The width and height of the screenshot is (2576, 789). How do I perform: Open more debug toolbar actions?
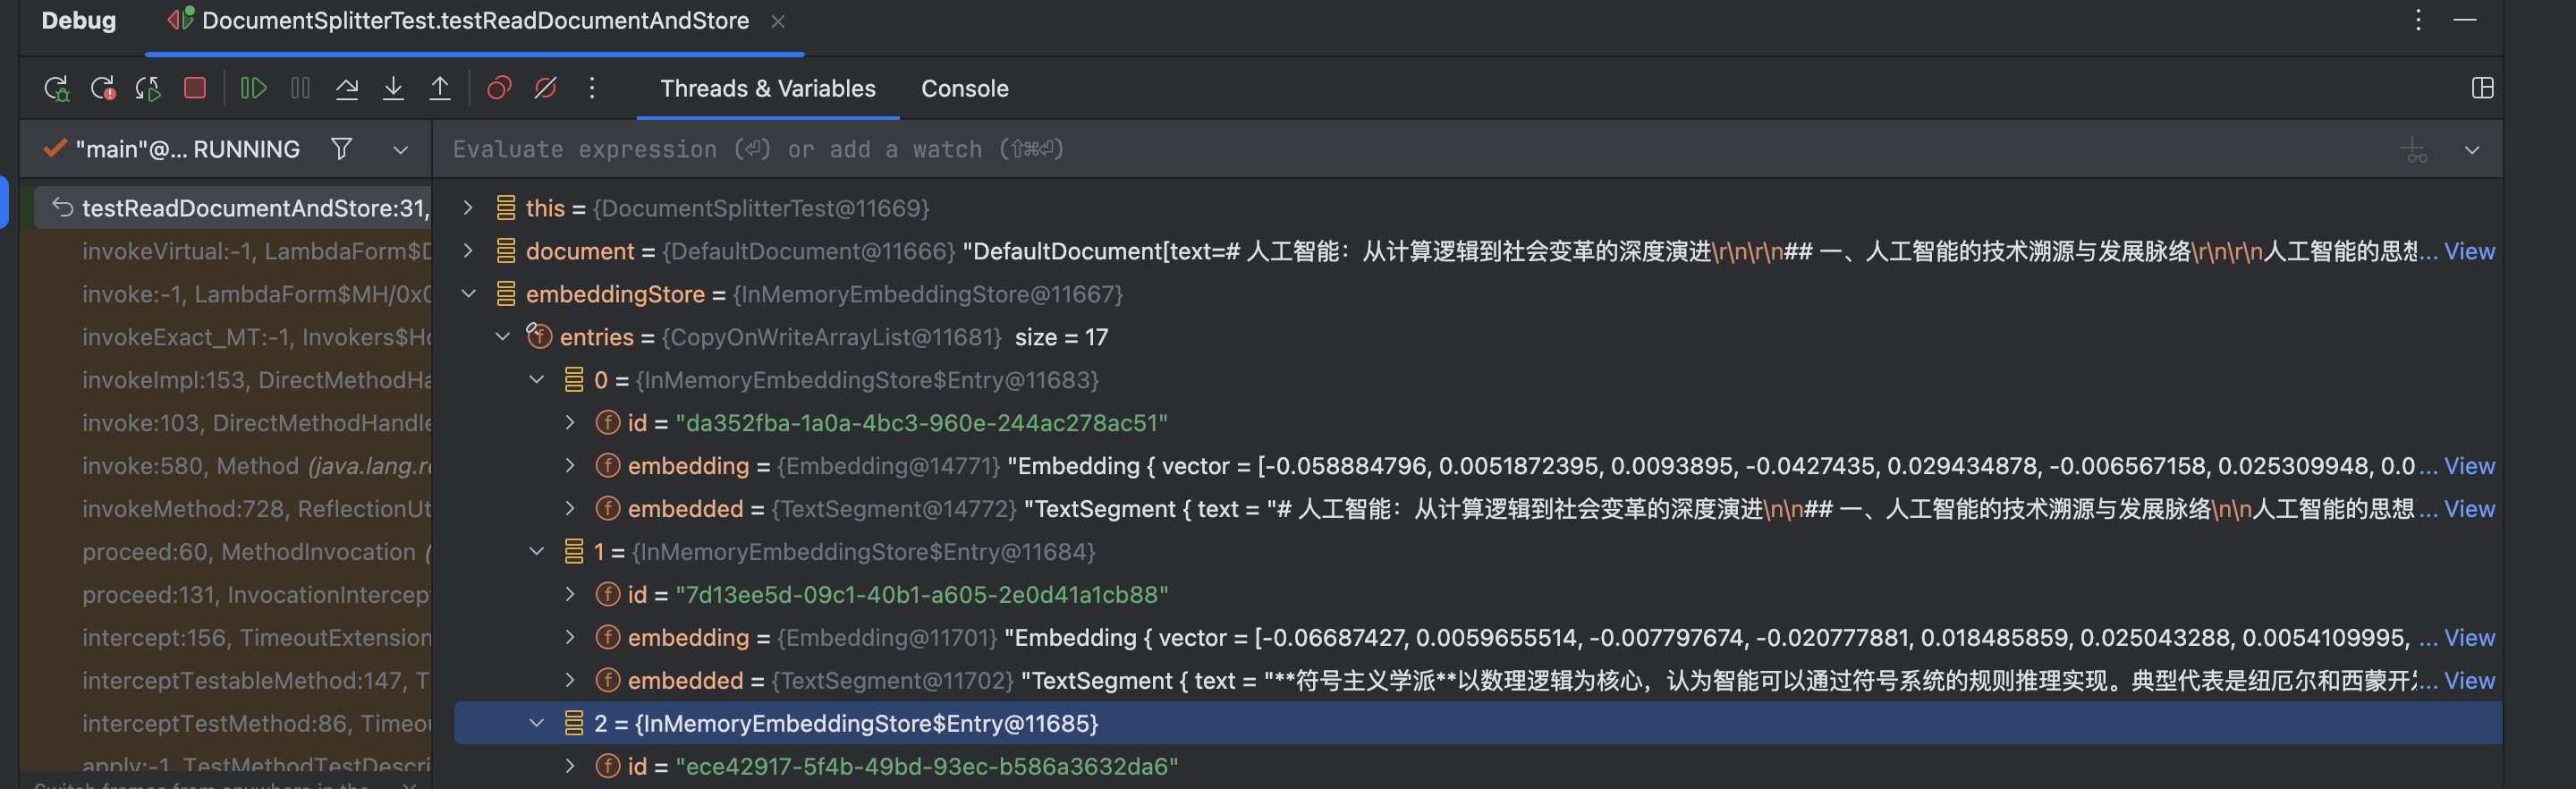coord(592,89)
